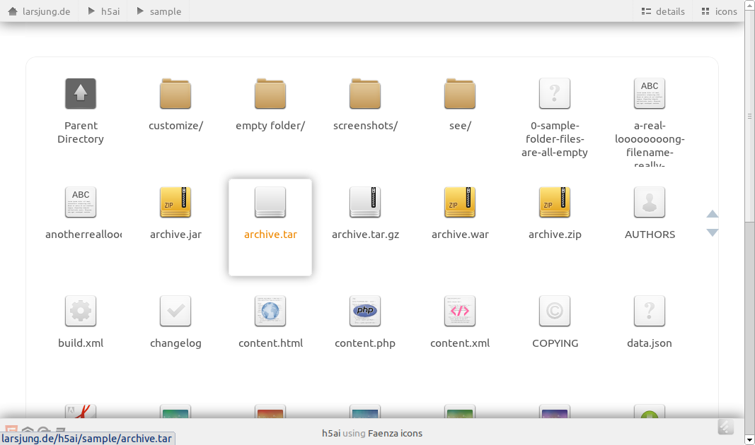Open the Parent Directory up-arrow icon
Screen dimensions: 755x445
pyautogui.click(x=81, y=93)
